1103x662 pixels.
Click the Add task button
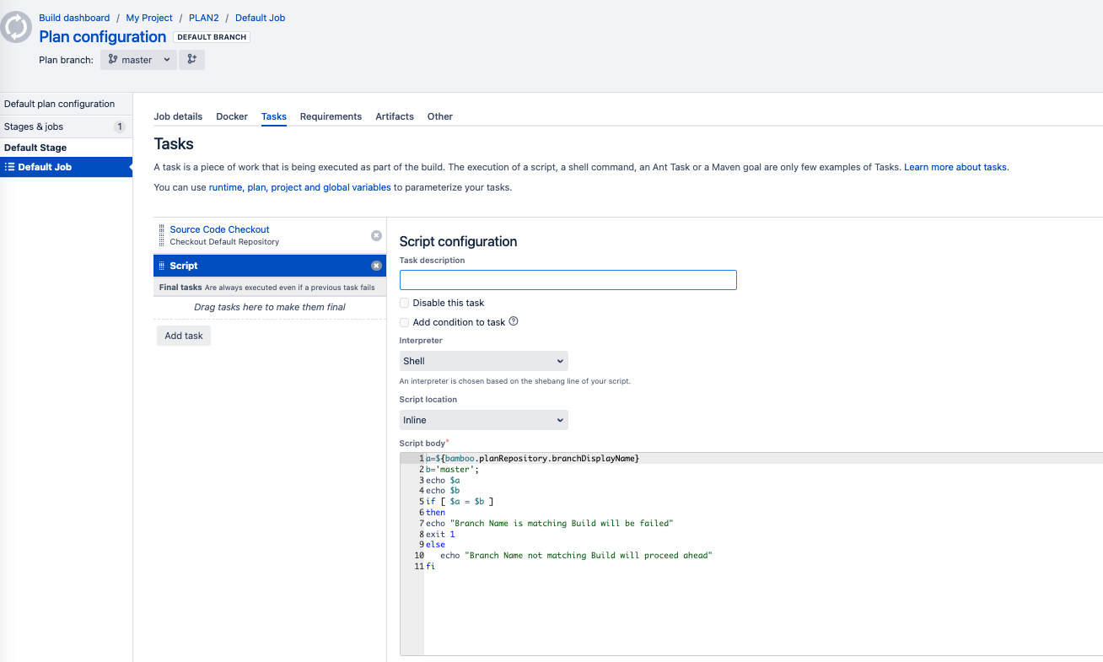(x=184, y=336)
